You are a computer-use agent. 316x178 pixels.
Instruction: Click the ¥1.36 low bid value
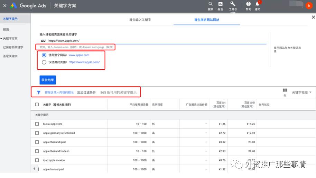click(x=222, y=124)
